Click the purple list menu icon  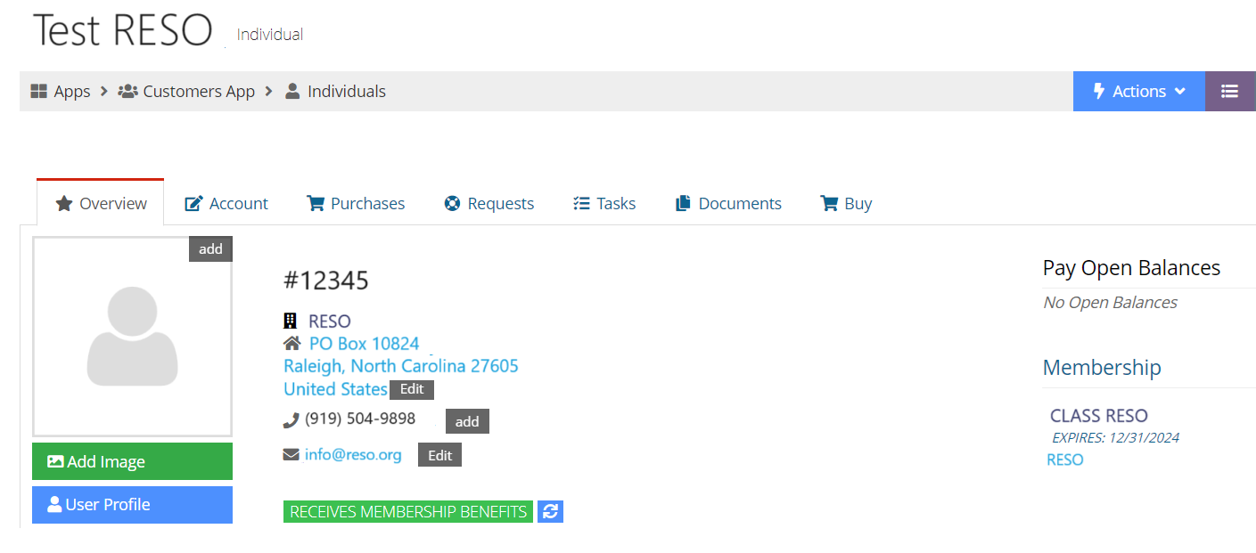point(1230,92)
